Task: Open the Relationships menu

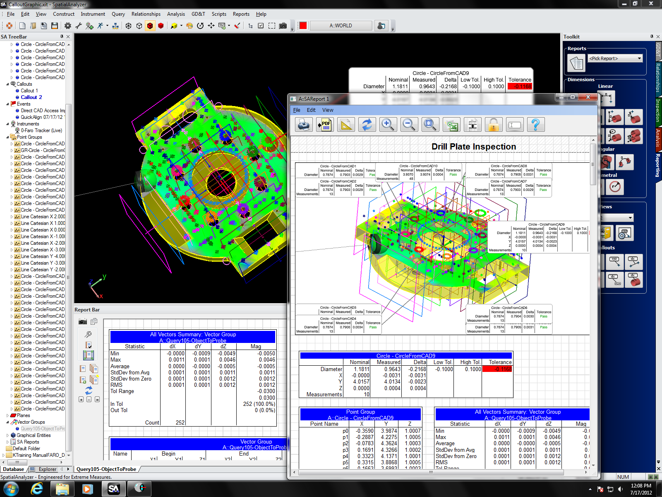Action: point(146,14)
